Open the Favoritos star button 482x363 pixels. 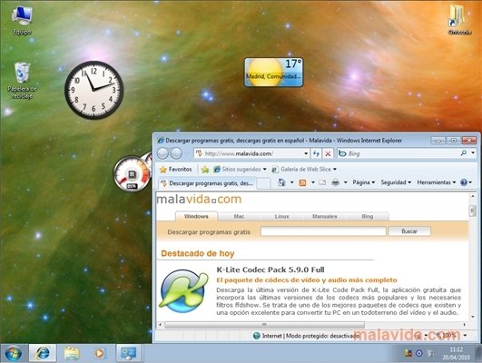[x=176, y=169]
